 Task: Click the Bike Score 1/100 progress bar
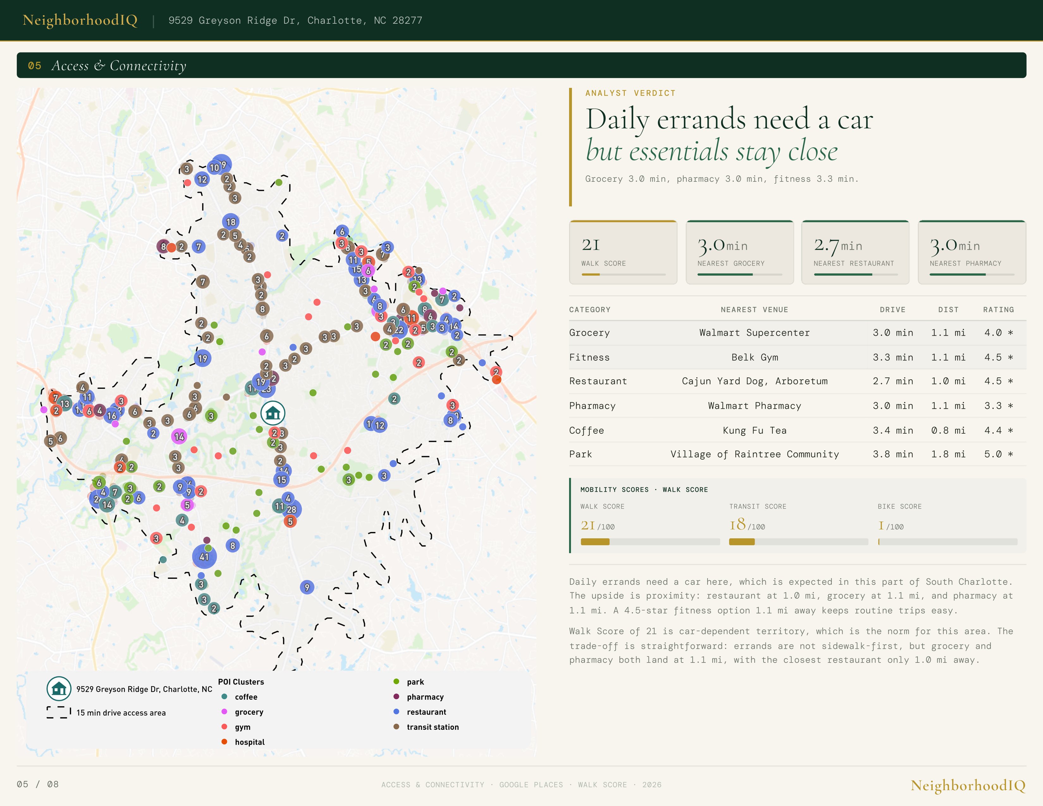tap(948, 542)
